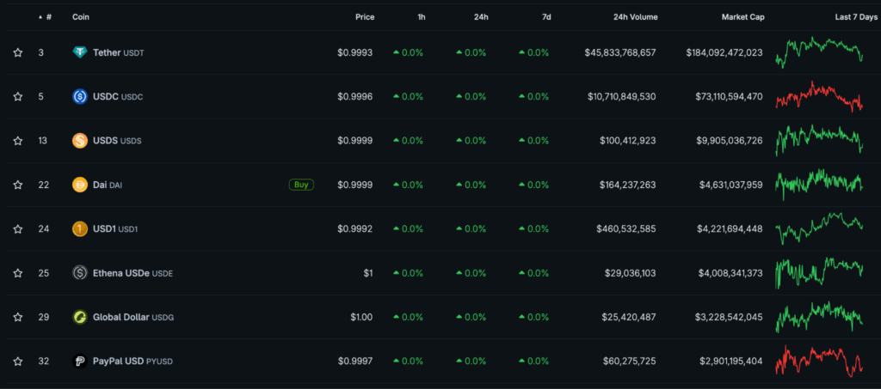881x389 pixels.
Task: Open Global Dollar 7-day sparkline chart
Action: pos(820,317)
